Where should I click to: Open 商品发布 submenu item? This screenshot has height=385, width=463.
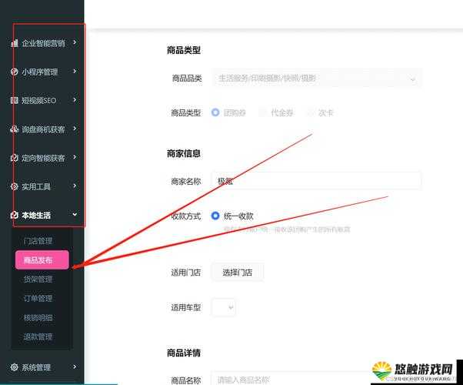tap(42, 260)
